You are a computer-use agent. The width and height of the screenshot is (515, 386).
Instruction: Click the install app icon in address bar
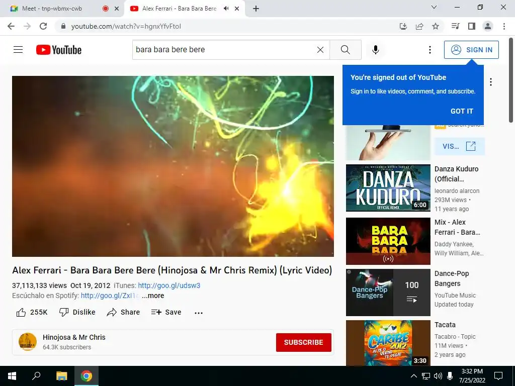pyautogui.click(x=403, y=26)
